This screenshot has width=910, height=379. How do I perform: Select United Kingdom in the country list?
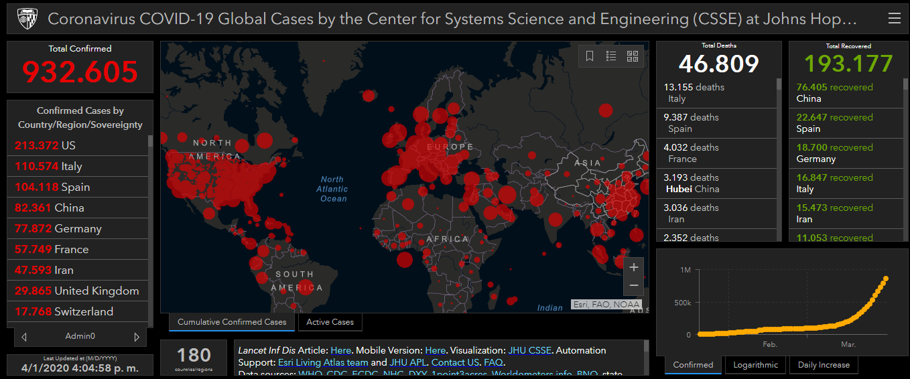point(78,291)
